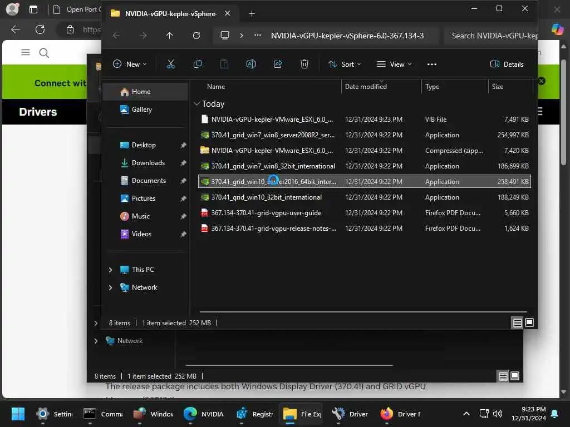Image resolution: width=570 pixels, height=427 pixels.
Task: Click the Share icon in toolbar
Action: click(278, 64)
